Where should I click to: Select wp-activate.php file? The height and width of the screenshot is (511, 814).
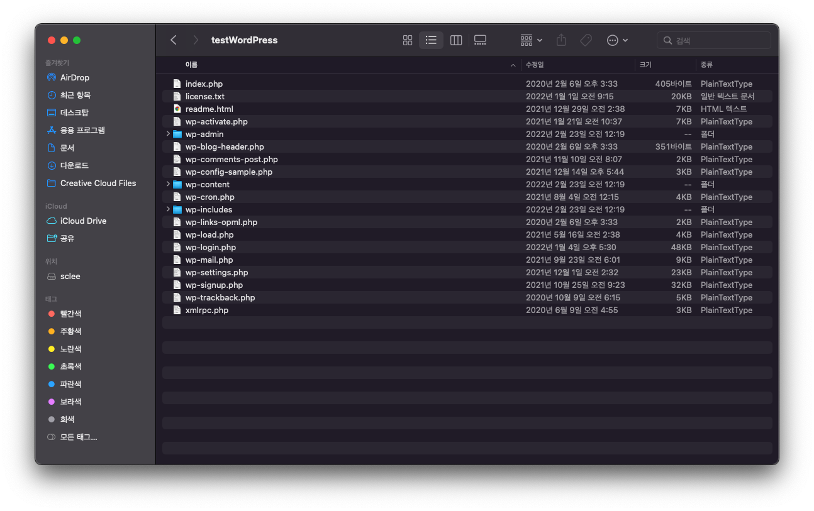467,121
